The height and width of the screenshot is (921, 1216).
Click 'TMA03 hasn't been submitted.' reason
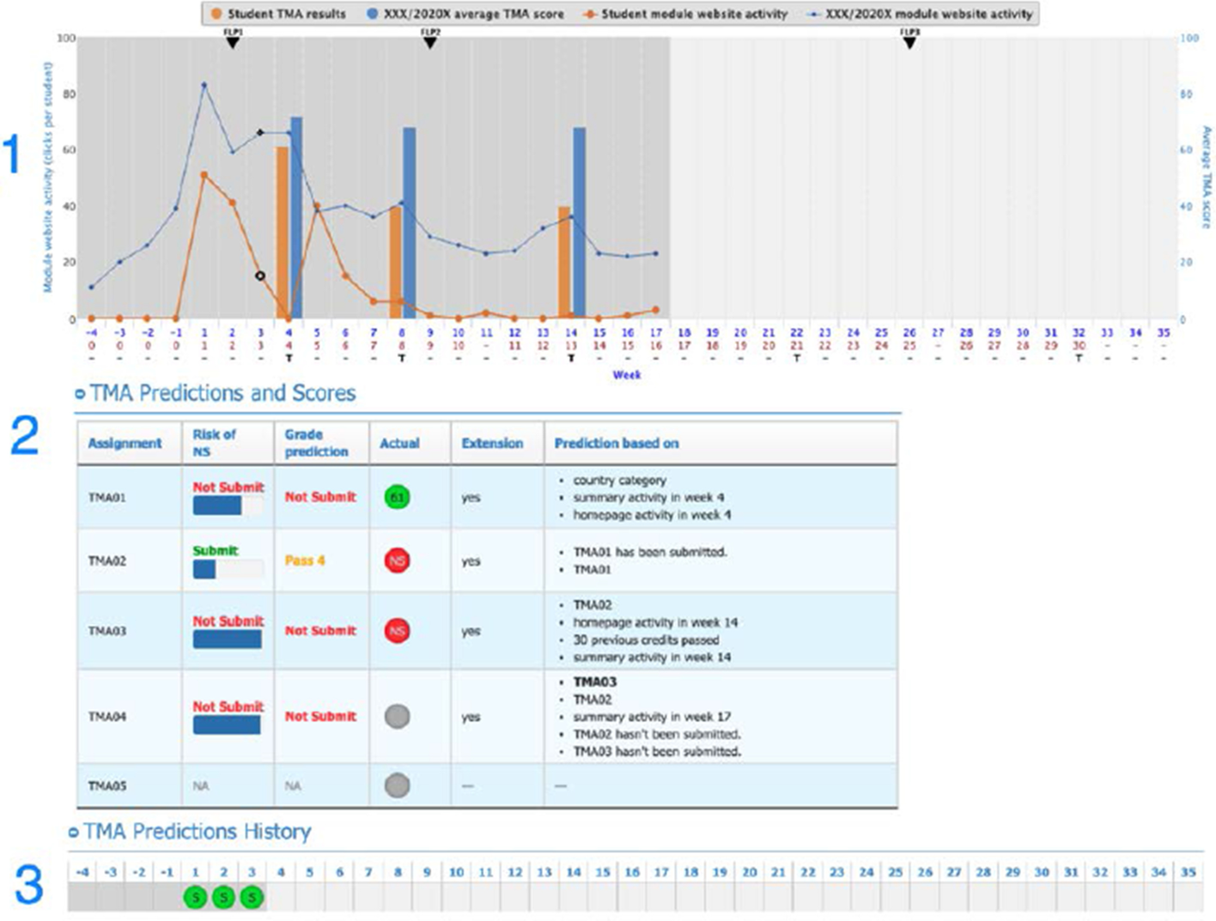click(657, 752)
